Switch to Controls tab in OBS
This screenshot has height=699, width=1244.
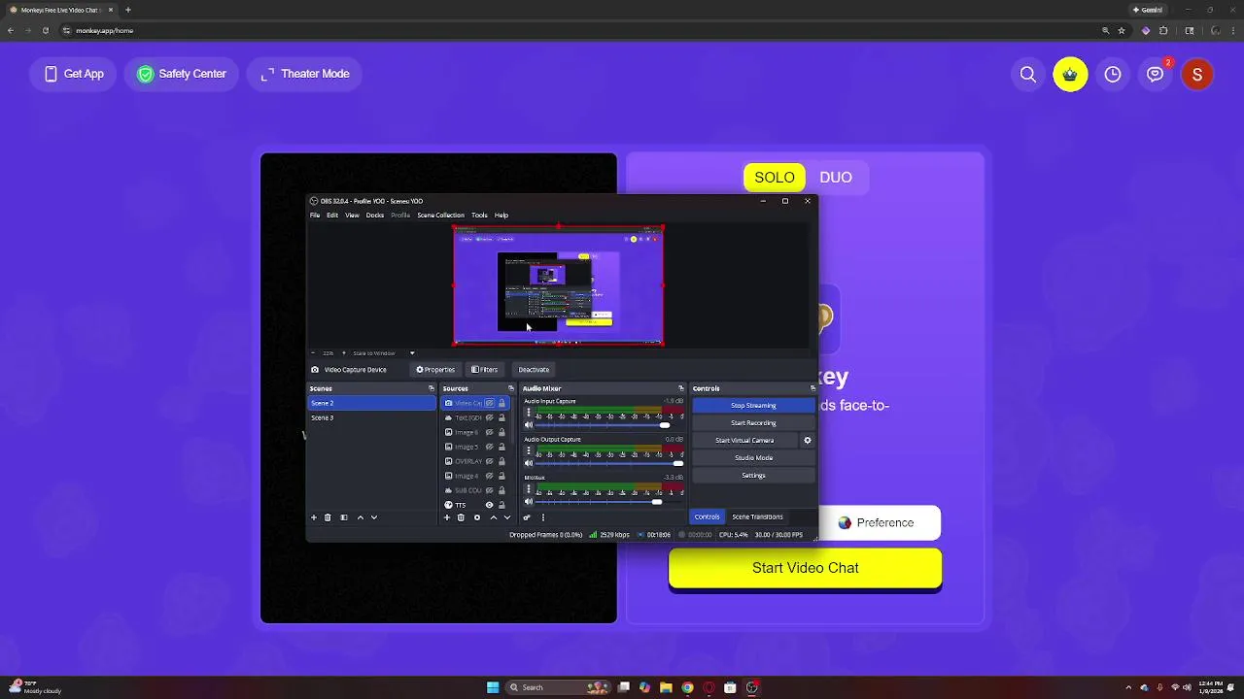[707, 516]
